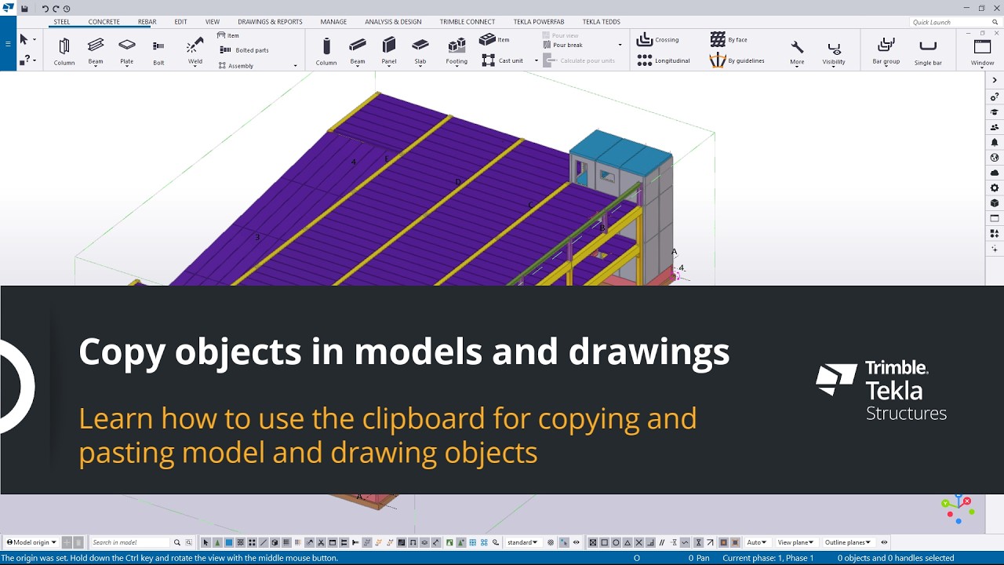Choose rebar By guidelines tool

(737, 60)
